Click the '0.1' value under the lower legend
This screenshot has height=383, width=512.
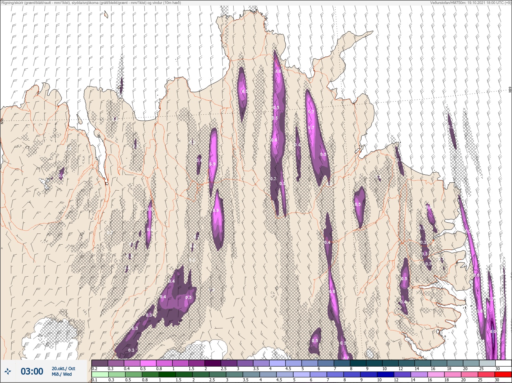pos(94,380)
